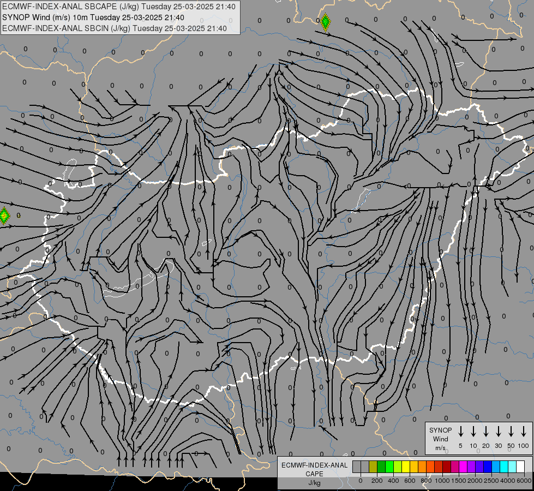The width and height of the screenshot is (534, 491).
Task: Click the legend wind arrow above 30
Action: [498, 432]
